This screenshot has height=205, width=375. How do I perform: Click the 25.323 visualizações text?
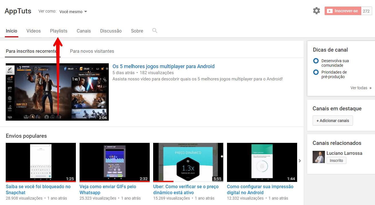[x=98, y=198]
